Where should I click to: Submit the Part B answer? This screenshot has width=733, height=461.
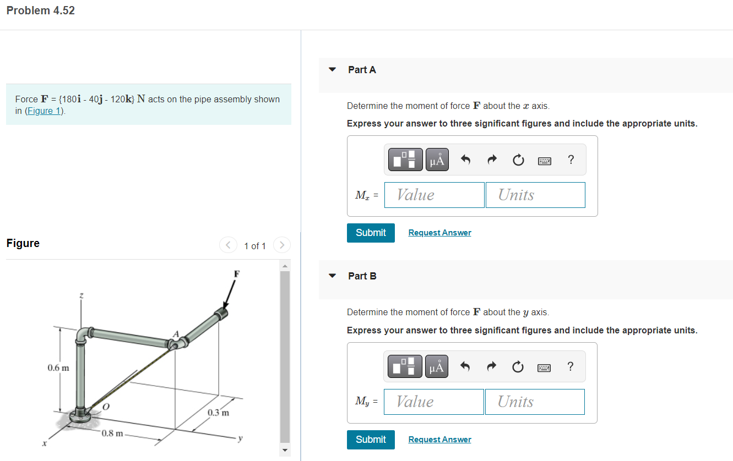tap(371, 440)
